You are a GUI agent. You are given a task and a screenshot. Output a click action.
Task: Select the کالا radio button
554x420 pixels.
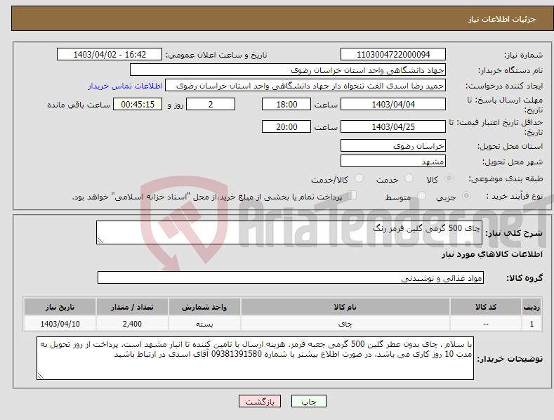pos(449,178)
